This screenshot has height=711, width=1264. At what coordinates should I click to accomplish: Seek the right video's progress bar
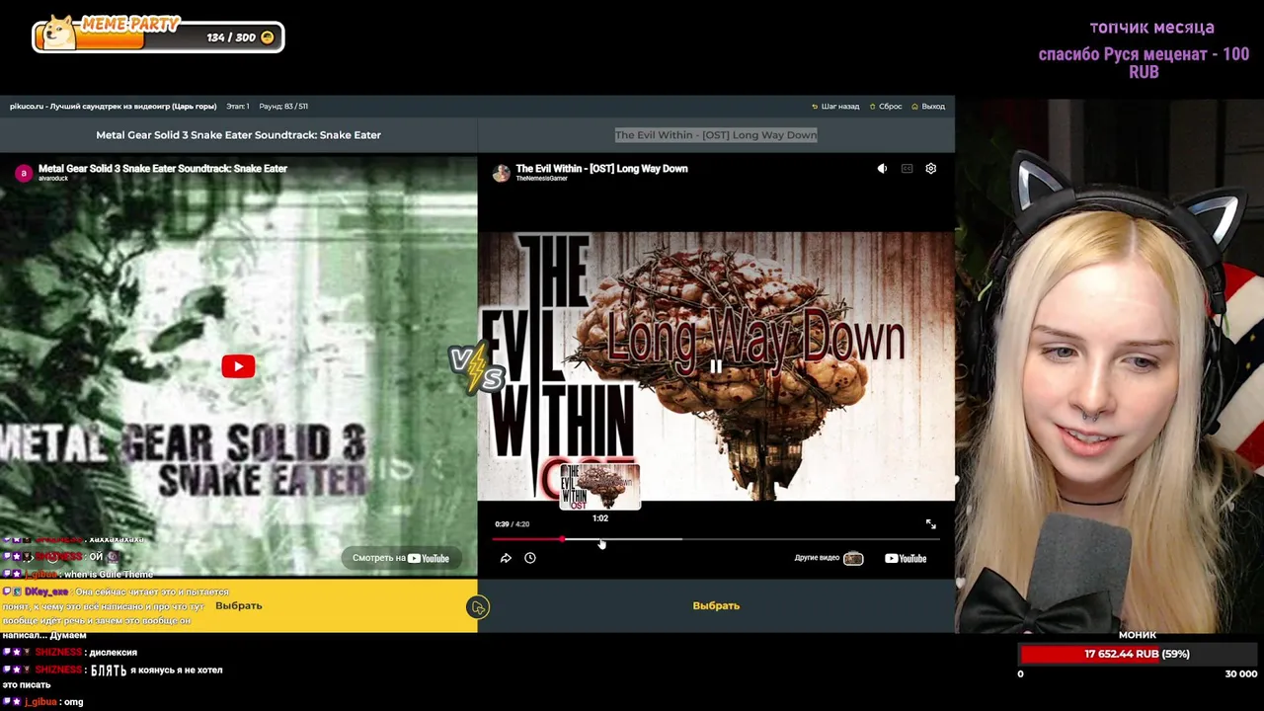click(x=716, y=539)
